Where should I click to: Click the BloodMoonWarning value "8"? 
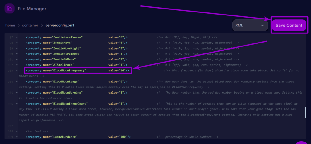pyautogui.click(x=121, y=93)
